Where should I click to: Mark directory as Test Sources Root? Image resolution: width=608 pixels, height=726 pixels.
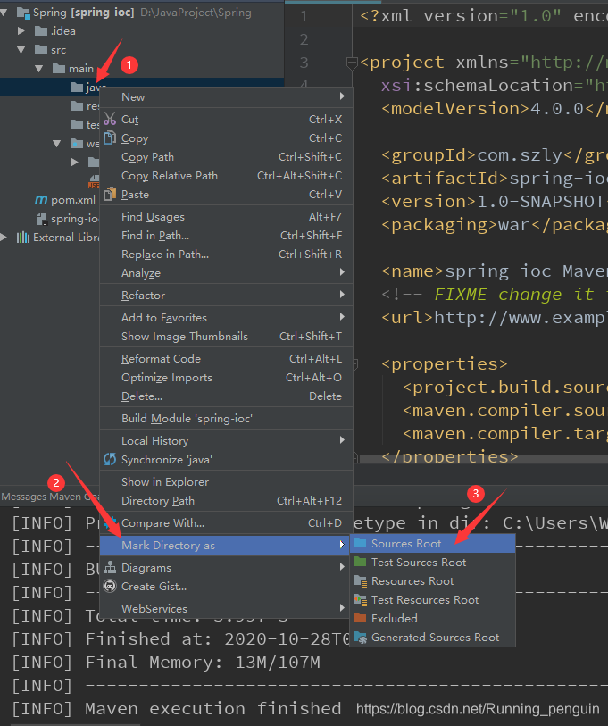432,562
